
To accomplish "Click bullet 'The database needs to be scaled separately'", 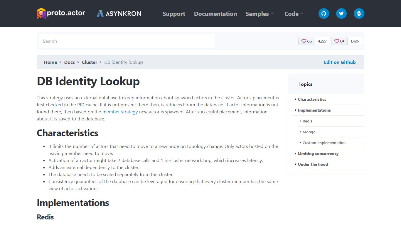I will tap(111, 175).
